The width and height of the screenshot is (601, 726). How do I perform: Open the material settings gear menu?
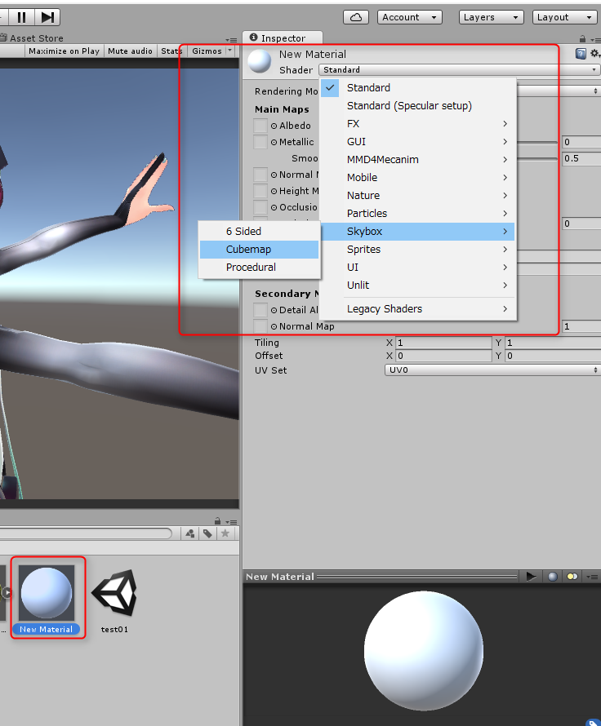pyautogui.click(x=594, y=54)
